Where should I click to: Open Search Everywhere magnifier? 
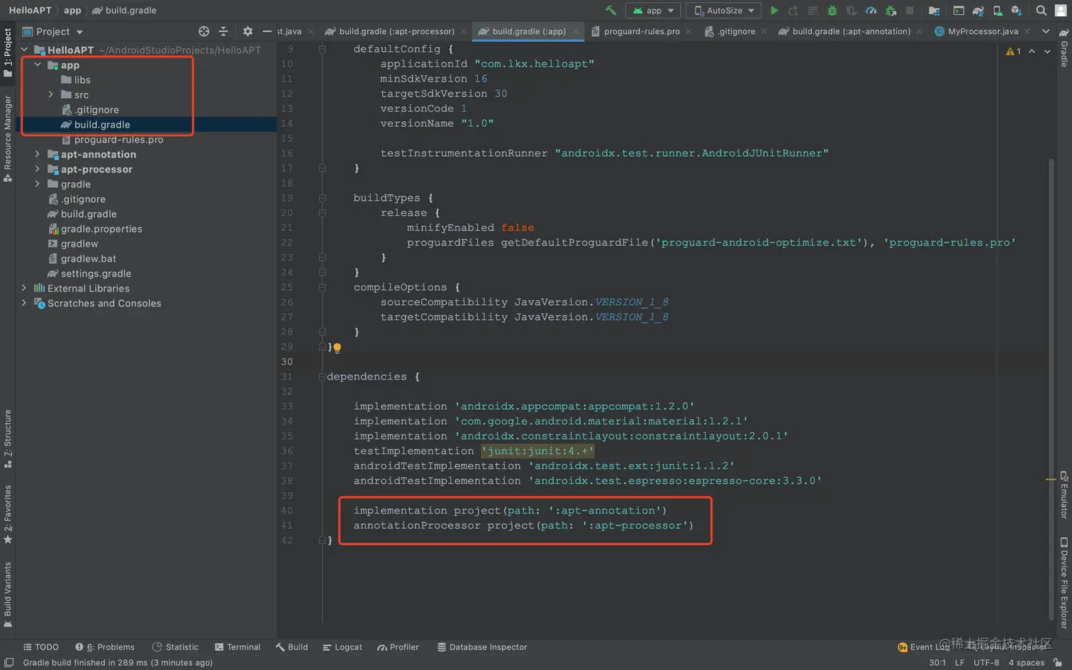[1040, 11]
